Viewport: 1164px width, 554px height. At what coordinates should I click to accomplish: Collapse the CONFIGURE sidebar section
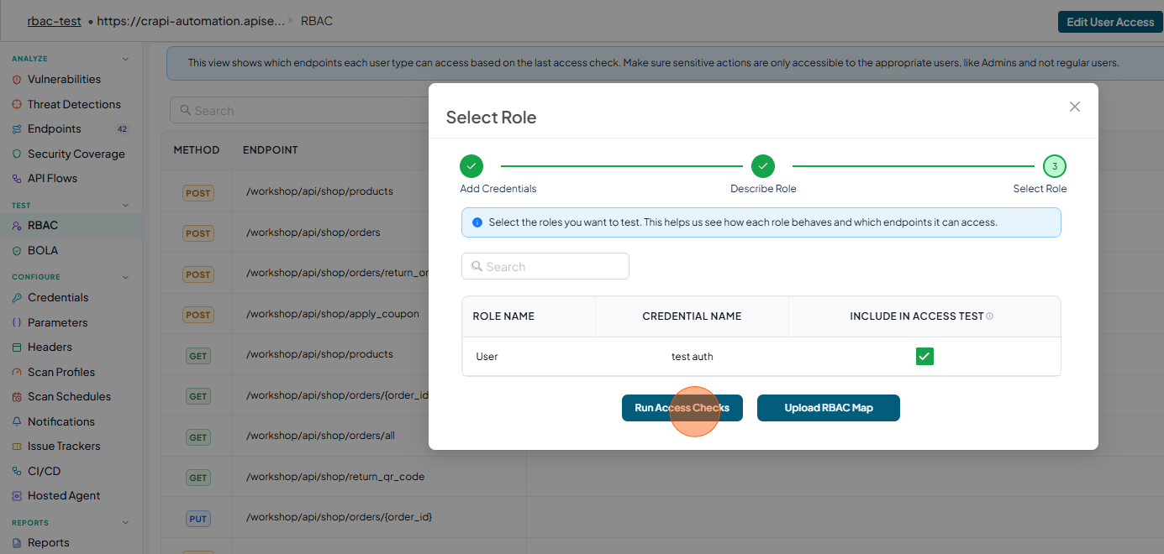pos(126,277)
